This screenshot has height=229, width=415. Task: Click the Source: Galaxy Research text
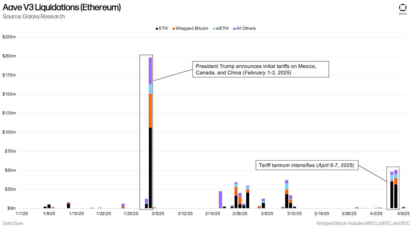pyautogui.click(x=34, y=17)
